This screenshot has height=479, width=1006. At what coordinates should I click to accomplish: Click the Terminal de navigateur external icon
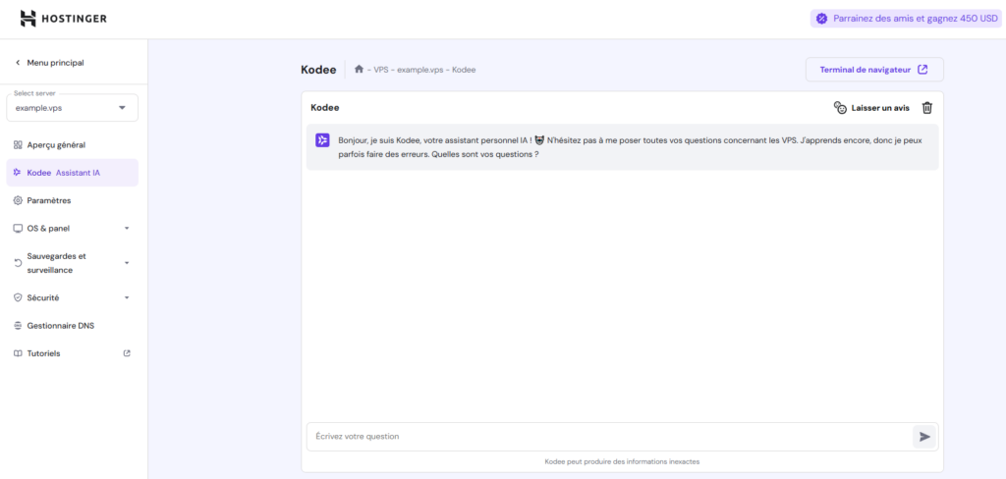[x=922, y=70]
